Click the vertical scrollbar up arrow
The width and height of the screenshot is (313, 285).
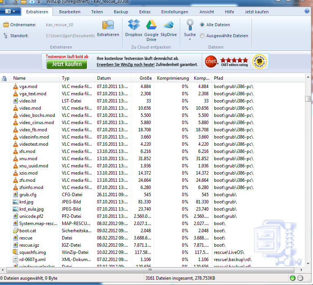pos(308,77)
